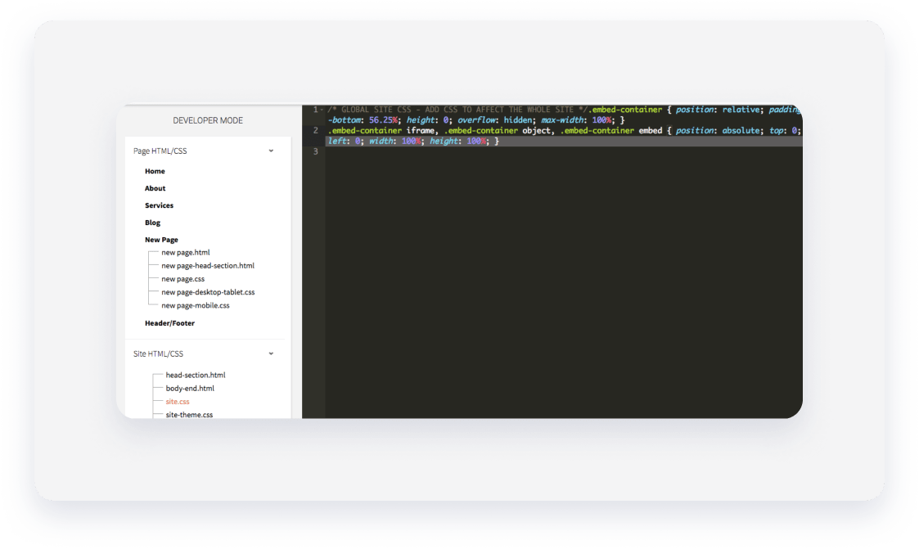The width and height of the screenshot is (919, 549).
Task: Open the head-section.html site file
Action: 195,375
